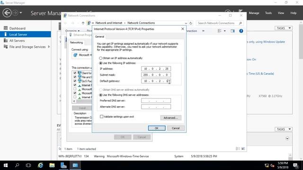
Task: Show more toolbar commands chevron
Action: pyautogui.click(x=203, y=31)
